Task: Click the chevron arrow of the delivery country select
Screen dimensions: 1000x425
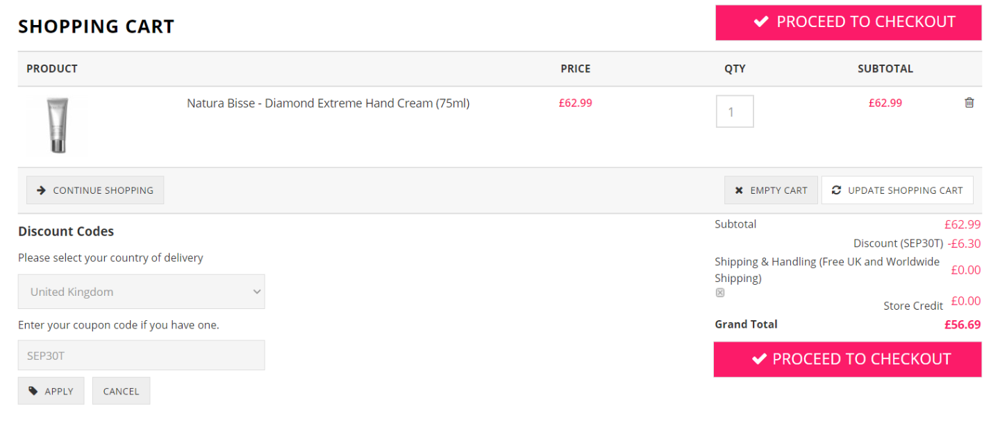Action: pos(256,292)
